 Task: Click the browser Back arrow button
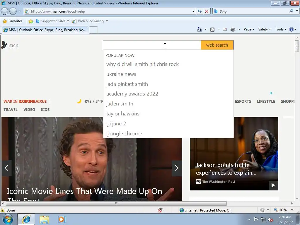(x=5, y=11)
